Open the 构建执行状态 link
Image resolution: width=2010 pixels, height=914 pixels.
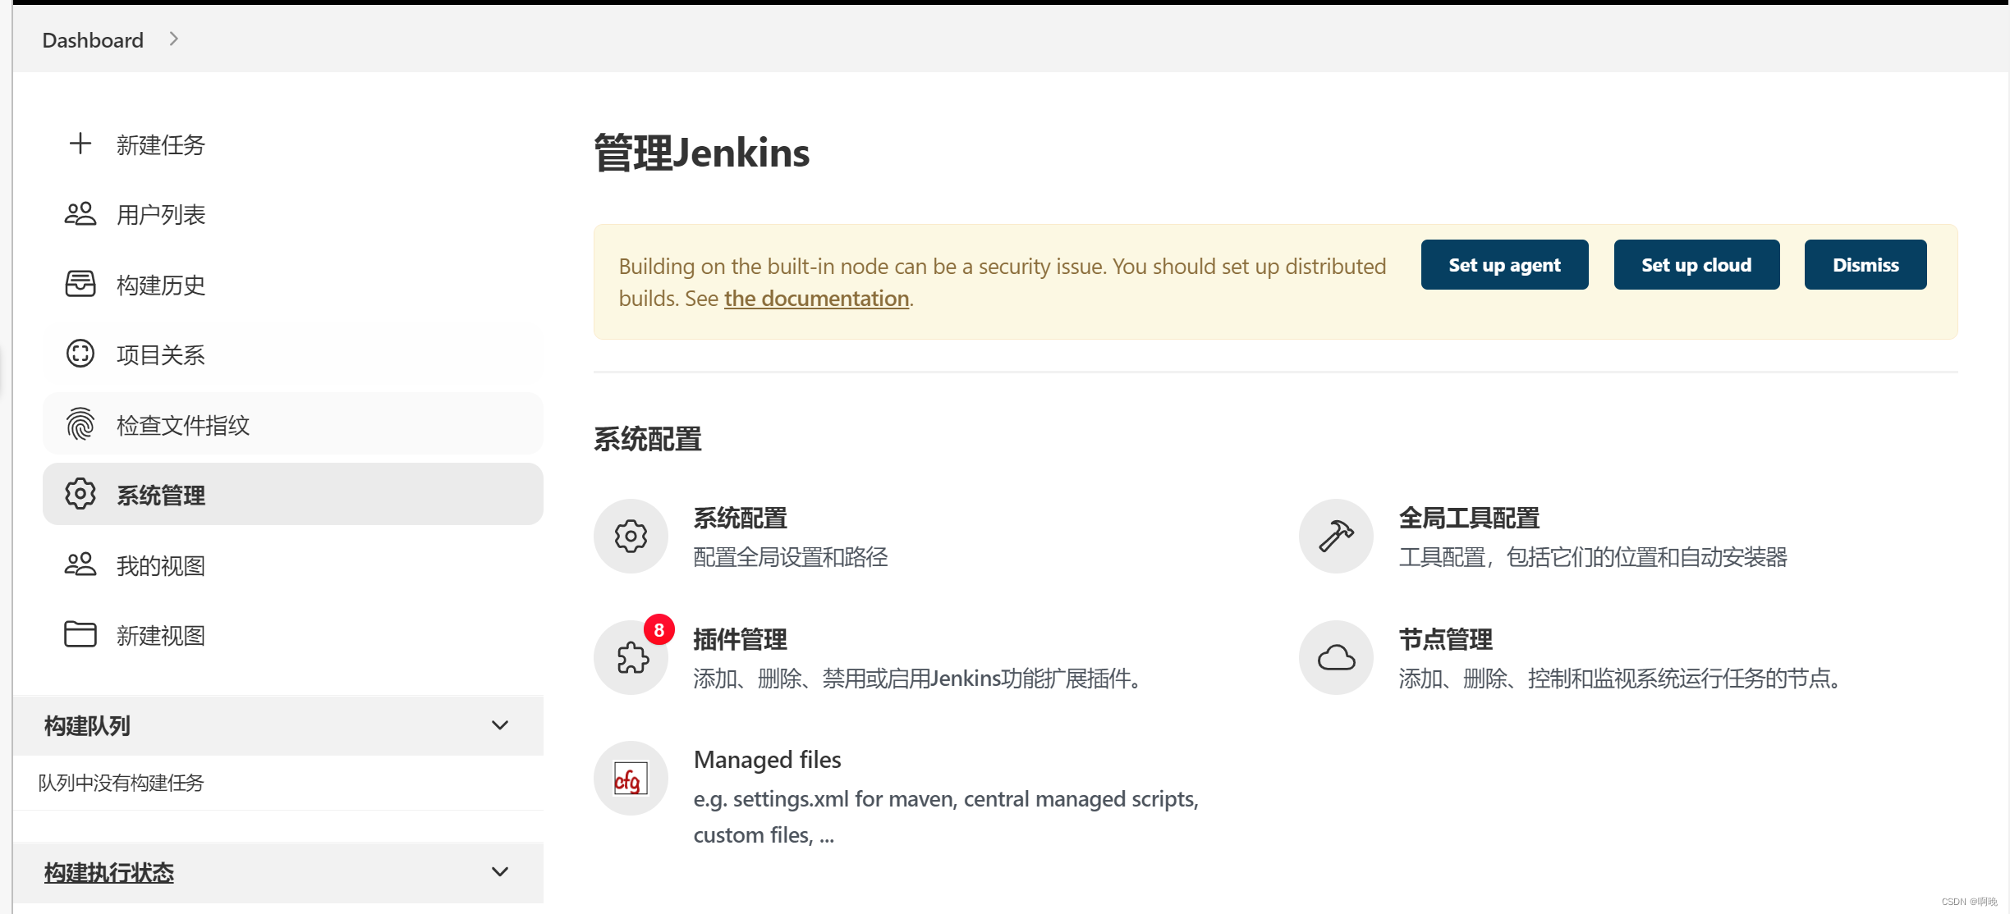[109, 872]
